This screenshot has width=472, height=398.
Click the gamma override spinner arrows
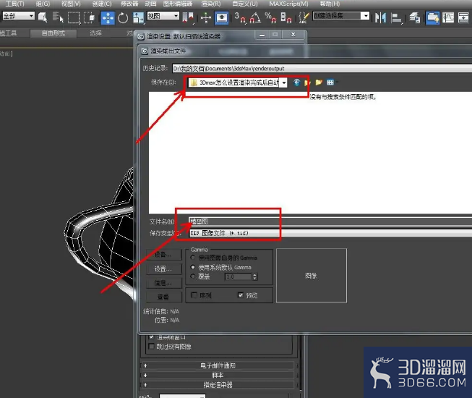click(255, 276)
